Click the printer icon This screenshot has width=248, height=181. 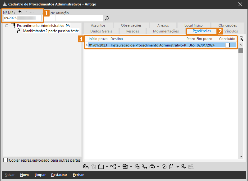click(x=152, y=167)
